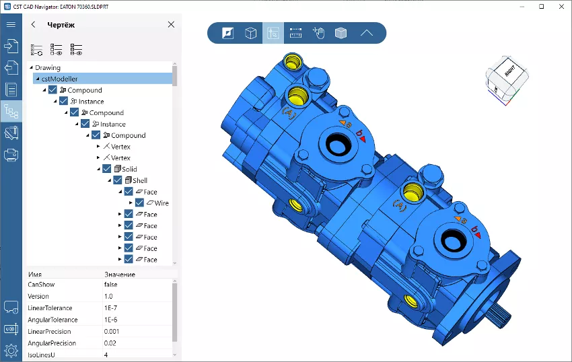572x362 pixels.
Task: Close the Чертёж panel
Action: point(170,25)
